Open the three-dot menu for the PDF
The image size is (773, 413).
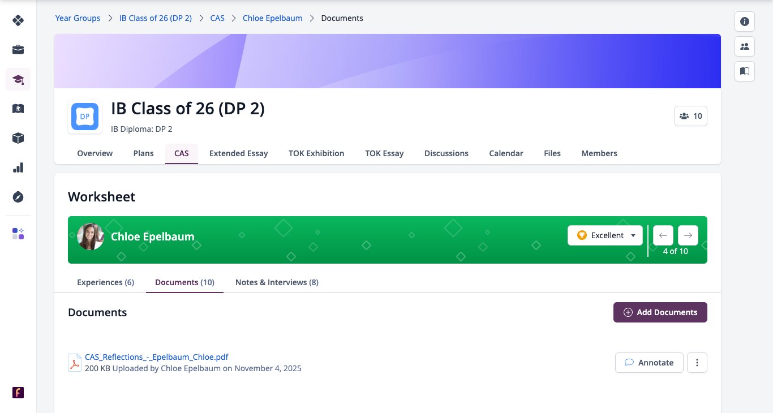pyautogui.click(x=697, y=363)
